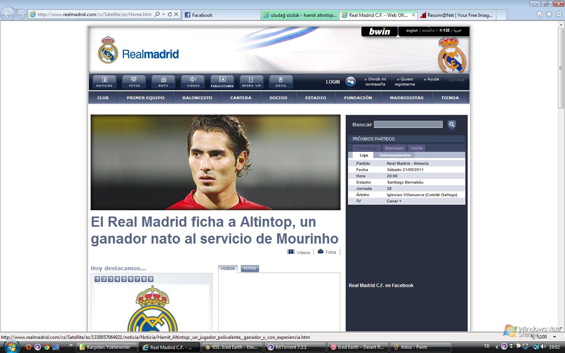This screenshot has height=353, width=565.
Task: Click the Show Desktop quick launch icon
Action: pyautogui.click(x=56, y=347)
